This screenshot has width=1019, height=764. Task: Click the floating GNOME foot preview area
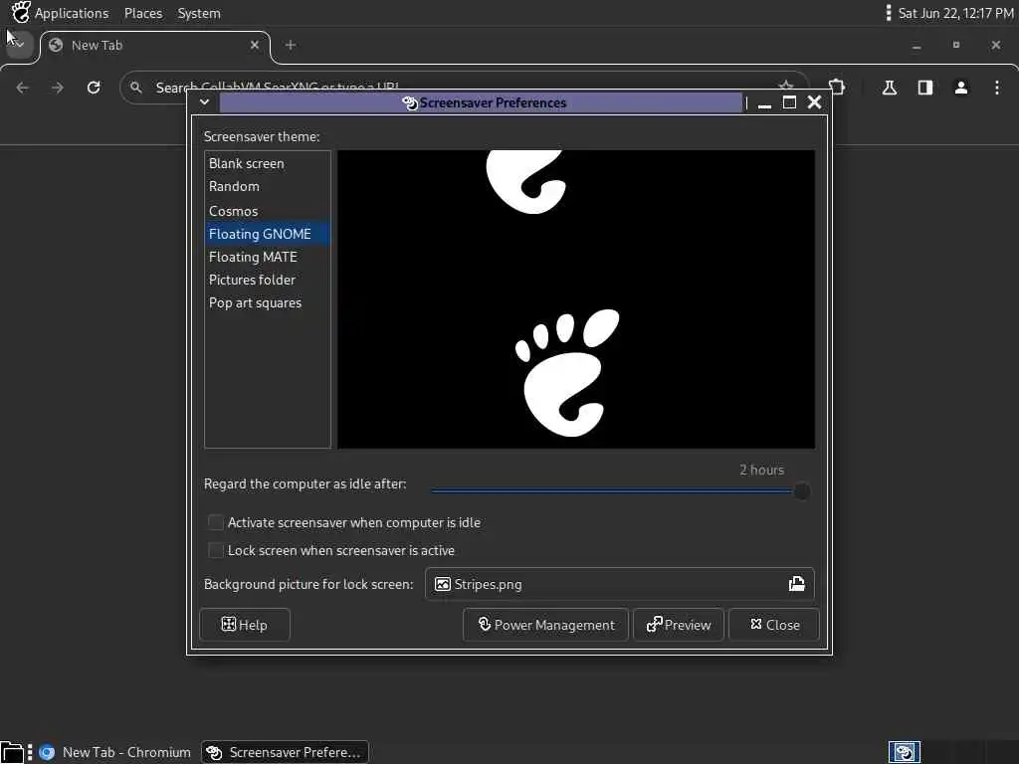point(576,299)
